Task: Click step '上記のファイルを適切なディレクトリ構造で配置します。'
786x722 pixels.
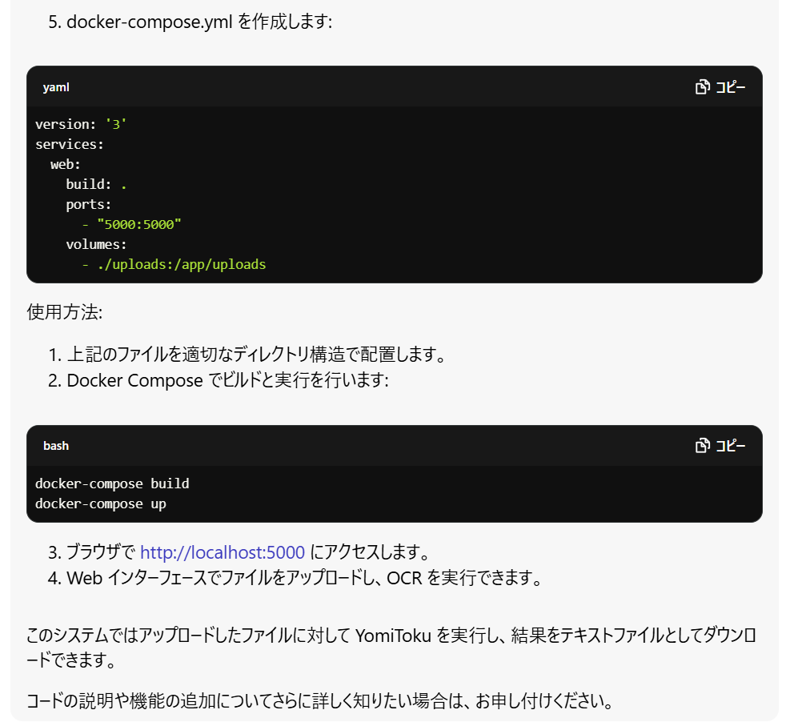Action: [256, 354]
